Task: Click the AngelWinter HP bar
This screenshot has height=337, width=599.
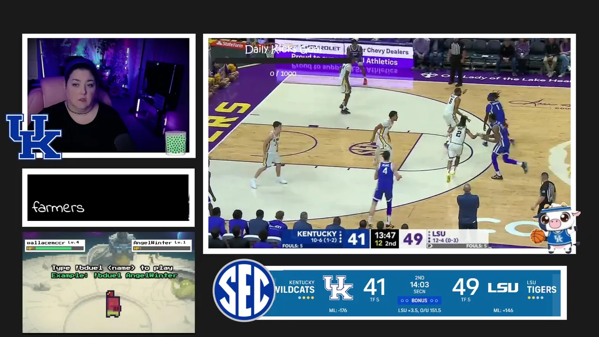Action: pos(161,249)
